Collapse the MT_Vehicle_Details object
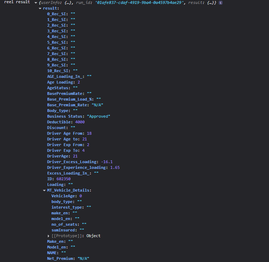 point(44,191)
